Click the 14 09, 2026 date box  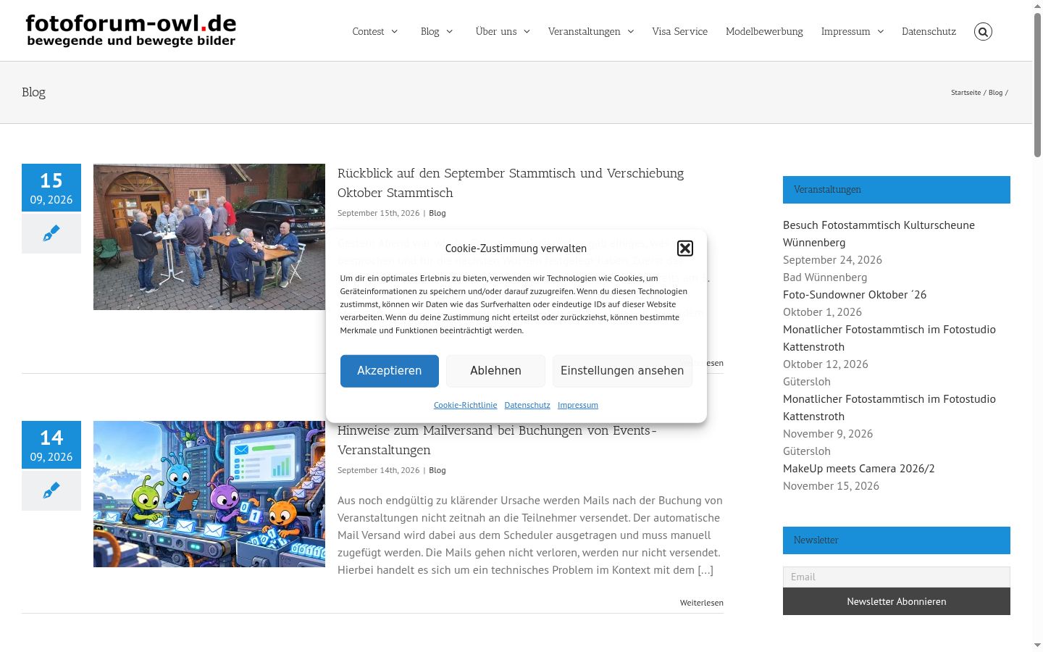tap(51, 445)
